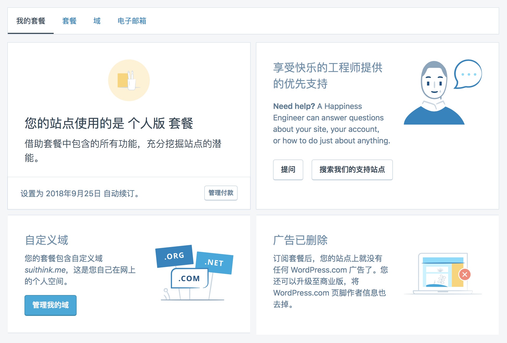Click the red X ad-removed icon
507x343 pixels.
465,274
